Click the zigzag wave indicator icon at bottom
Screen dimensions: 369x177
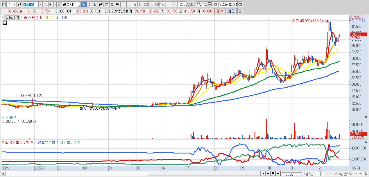pyautogui.click(x=331, y=174)
